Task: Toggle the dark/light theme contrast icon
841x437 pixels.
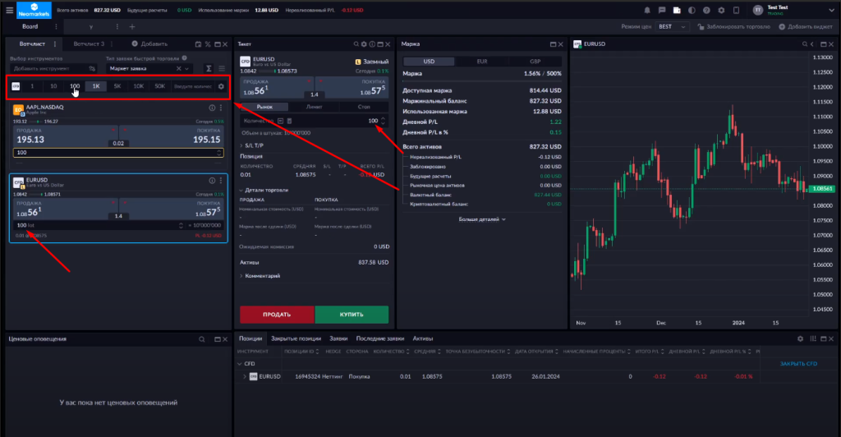Action: click(692, 10)
